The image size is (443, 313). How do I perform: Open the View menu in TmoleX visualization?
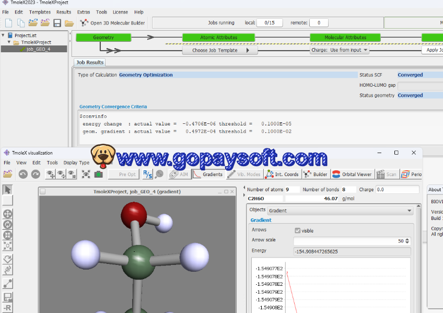click(21, 163)
